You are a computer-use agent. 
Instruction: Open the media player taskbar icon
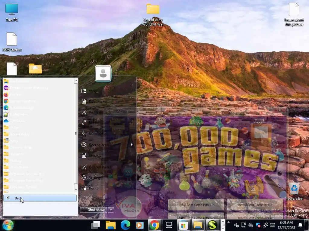click(x=140, y=225)
